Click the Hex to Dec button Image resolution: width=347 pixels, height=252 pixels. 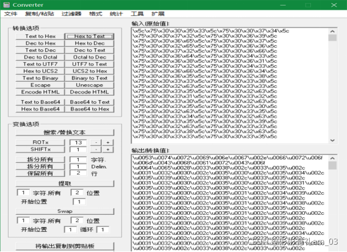point(89,43)
